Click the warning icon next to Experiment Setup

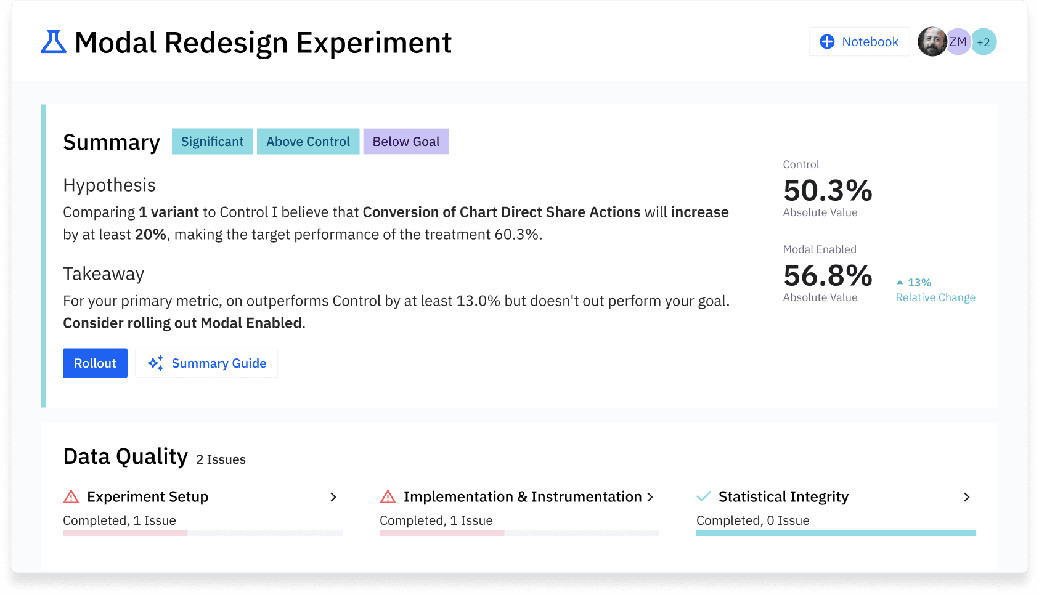(71, 496)
